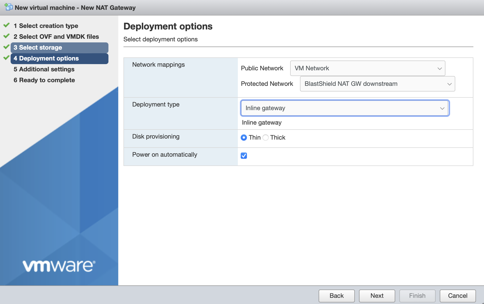Open the Ready to complete step
484x304 pixels.
pyautogui.click(x=44, y=80)
